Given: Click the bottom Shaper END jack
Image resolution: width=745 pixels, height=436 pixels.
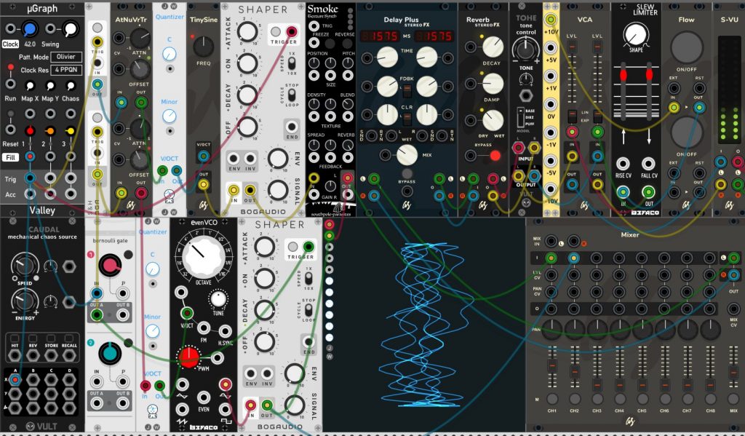Looking at the screenshot, I should tap(308, 342).
